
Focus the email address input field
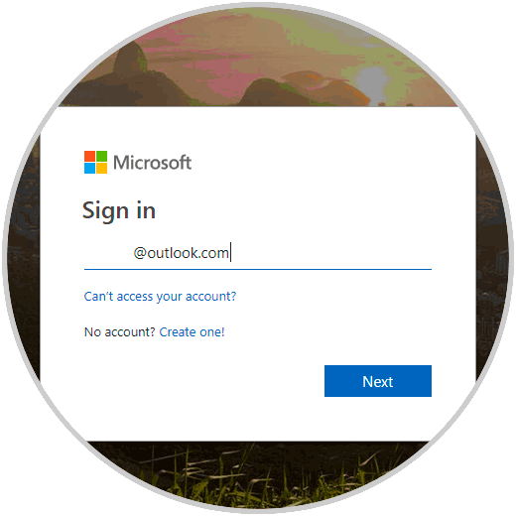point(258,253)
